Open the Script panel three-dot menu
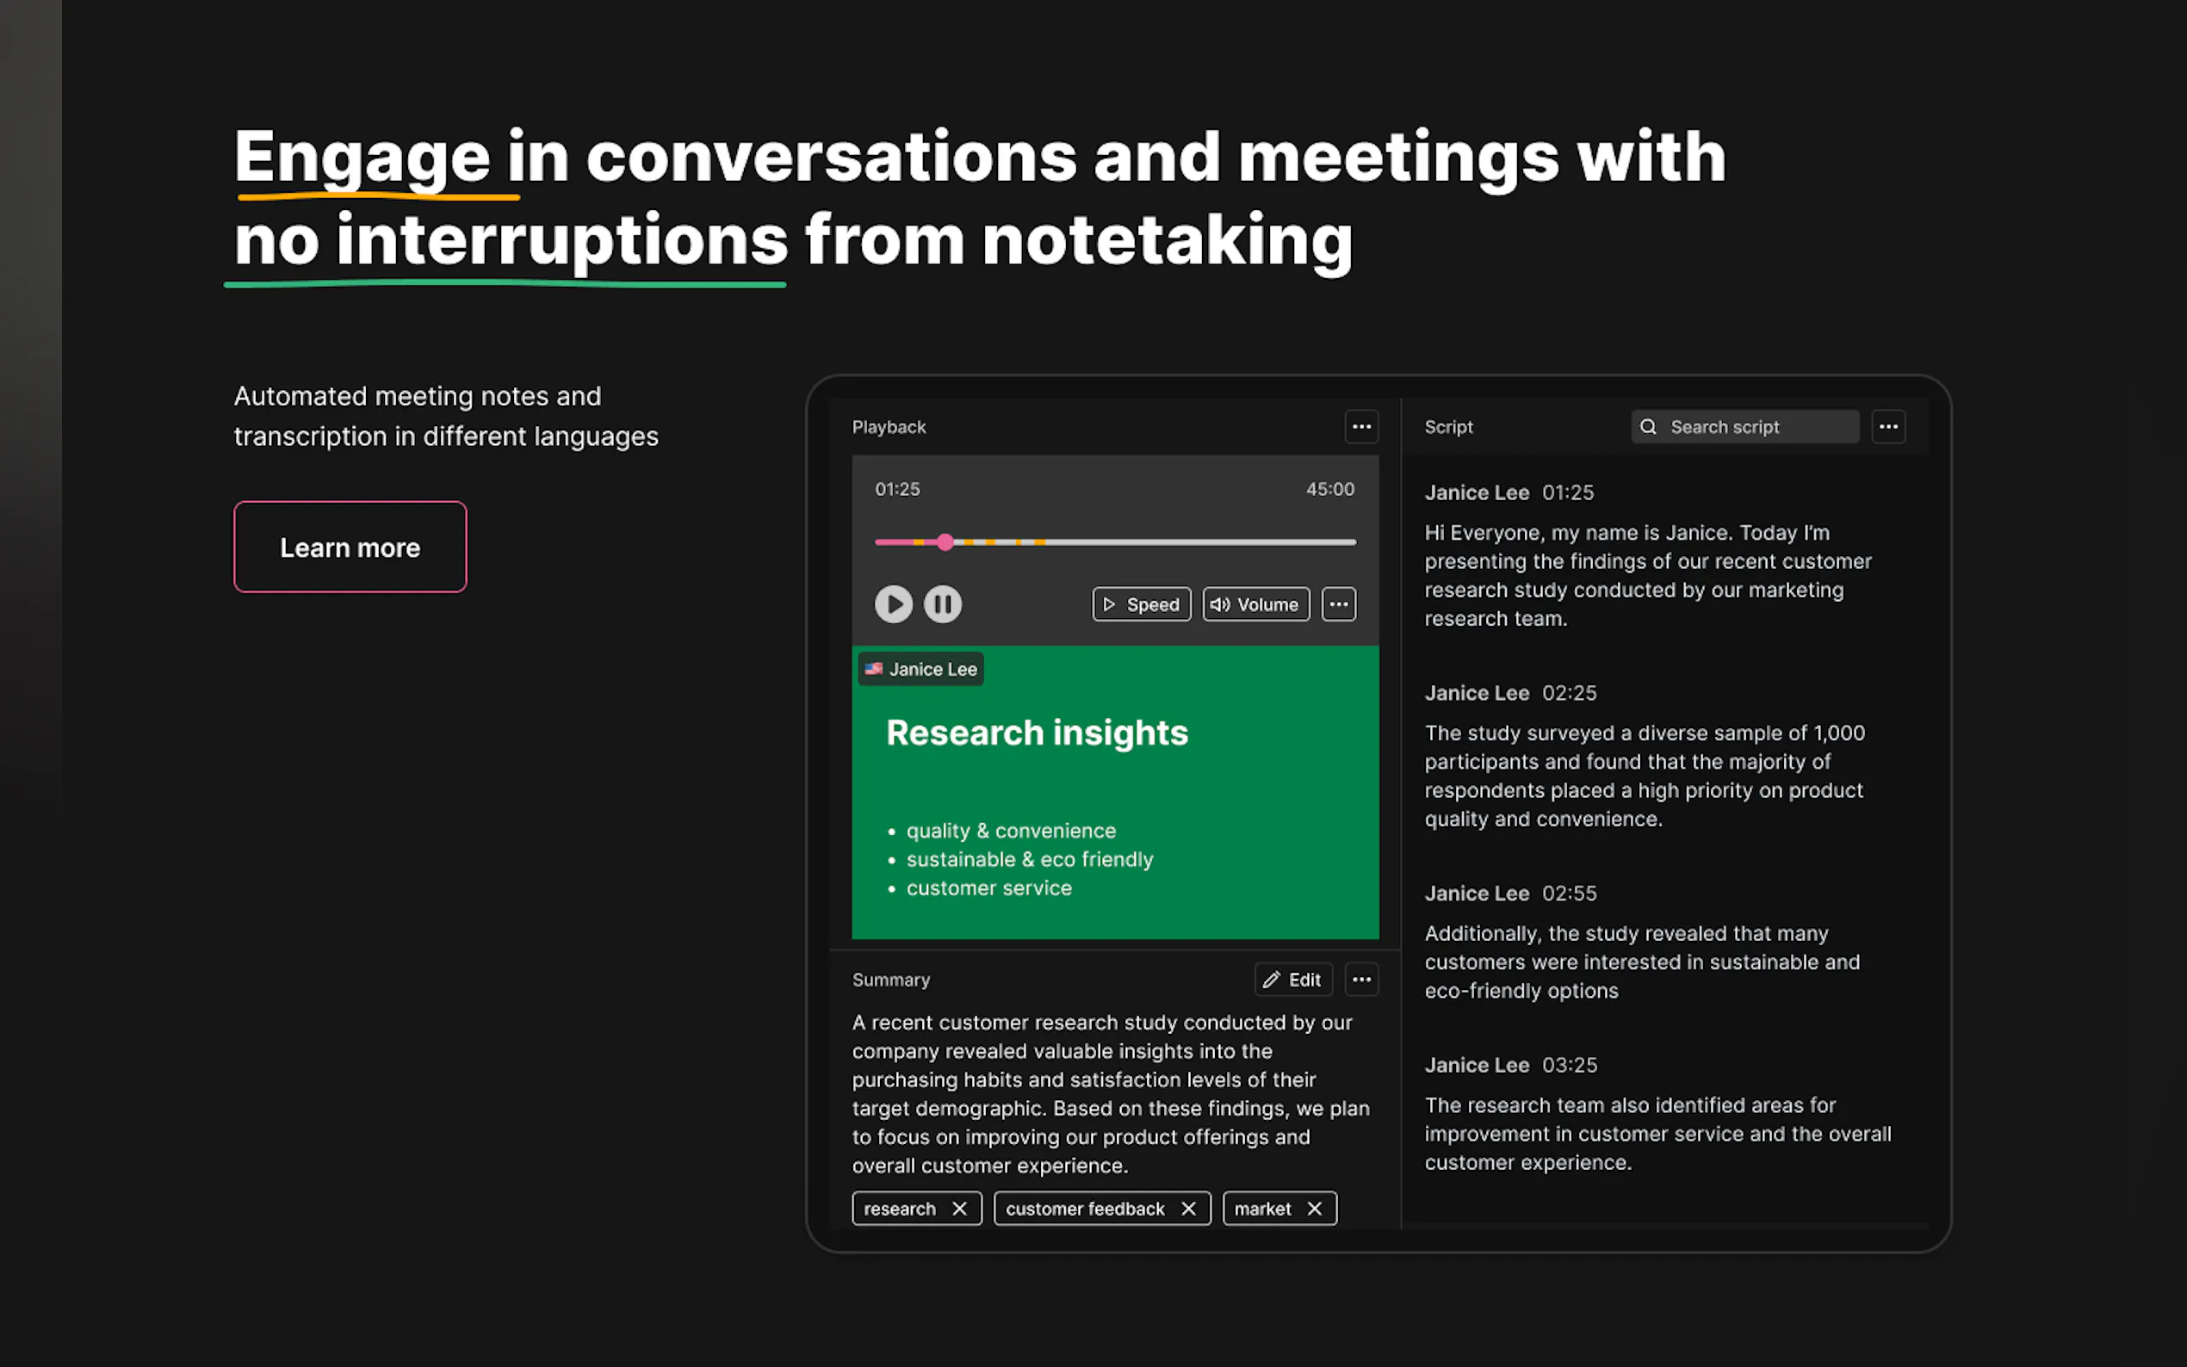 1887,427
